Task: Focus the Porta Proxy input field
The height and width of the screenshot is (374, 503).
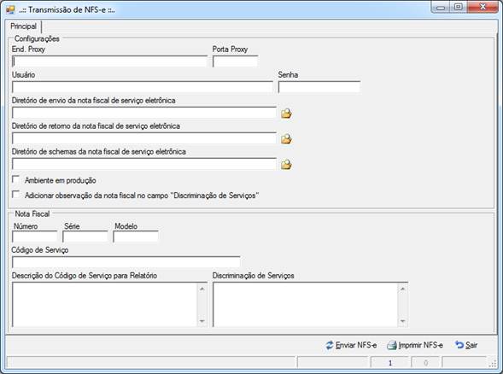Action: point(235,61)
